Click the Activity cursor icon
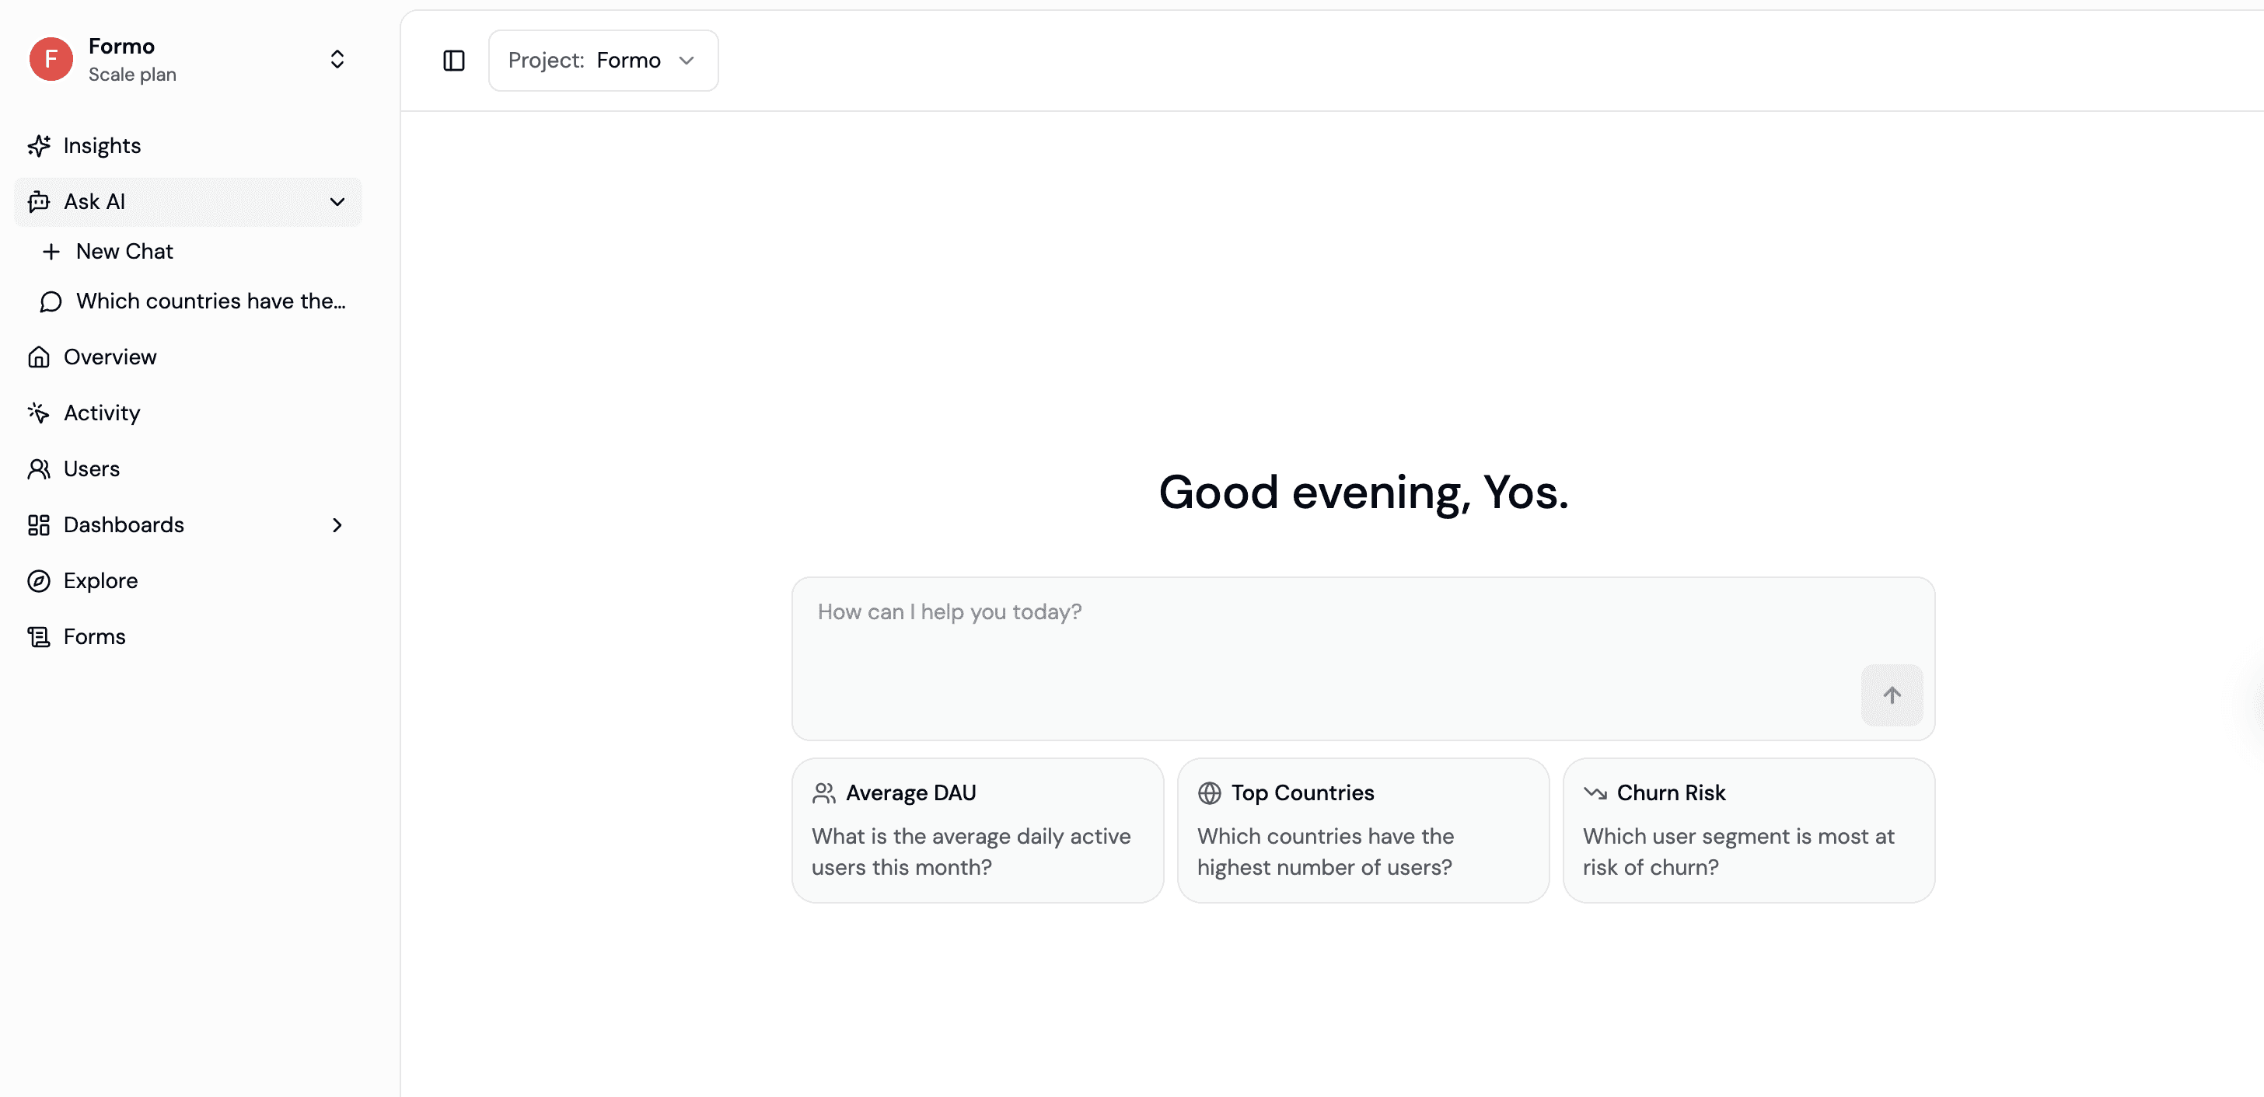The width and height of the screenshot is (2264, 1097). [39, 413]
